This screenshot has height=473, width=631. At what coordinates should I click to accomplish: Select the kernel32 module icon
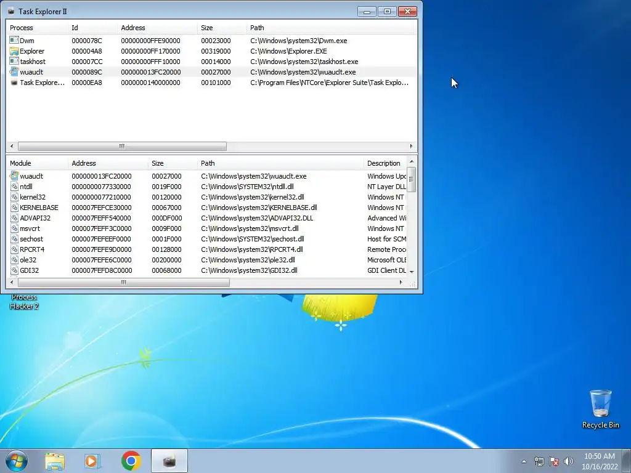pos(14,196)
